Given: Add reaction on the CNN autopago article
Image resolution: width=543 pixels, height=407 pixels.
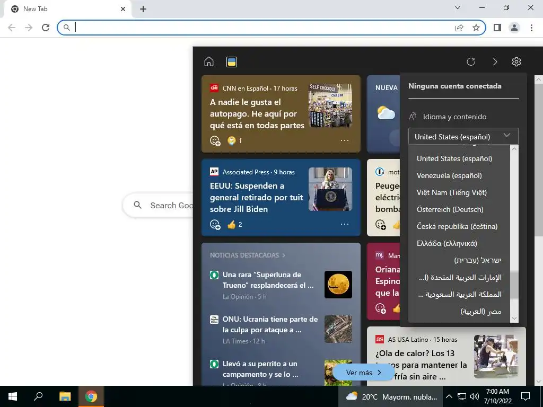Looking at the screenshot, I should tap(215, 141).
